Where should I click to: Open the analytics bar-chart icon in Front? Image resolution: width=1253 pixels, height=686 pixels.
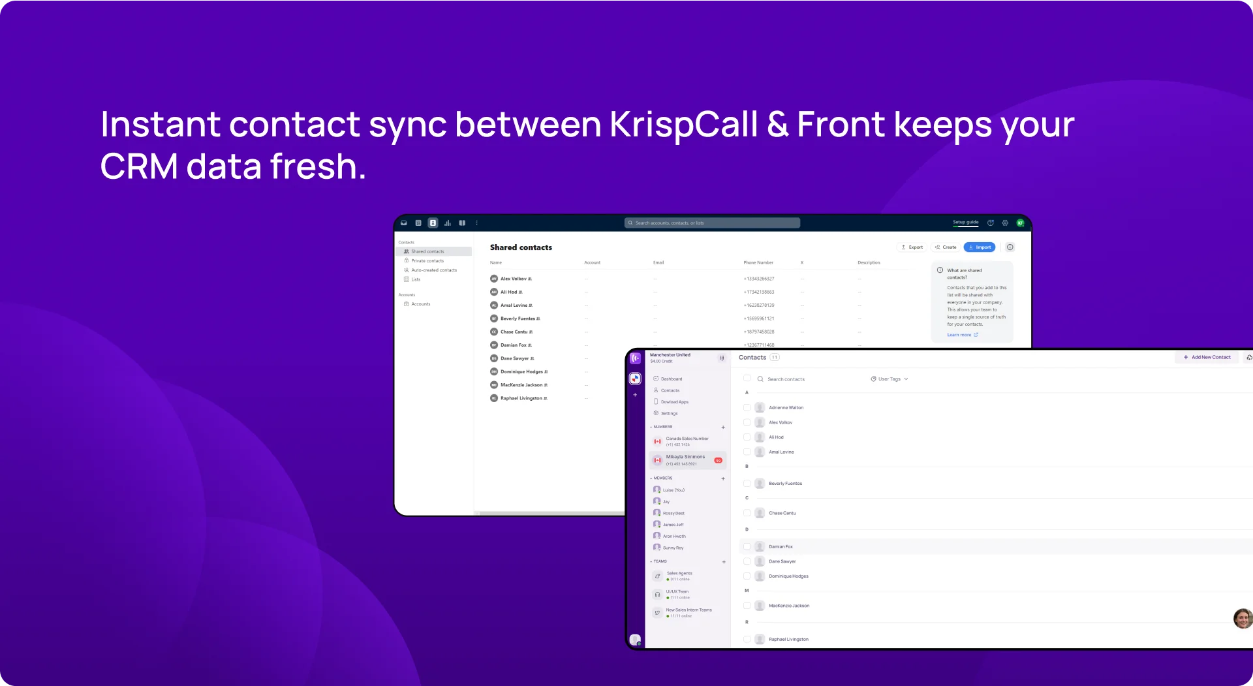(448, 223)
